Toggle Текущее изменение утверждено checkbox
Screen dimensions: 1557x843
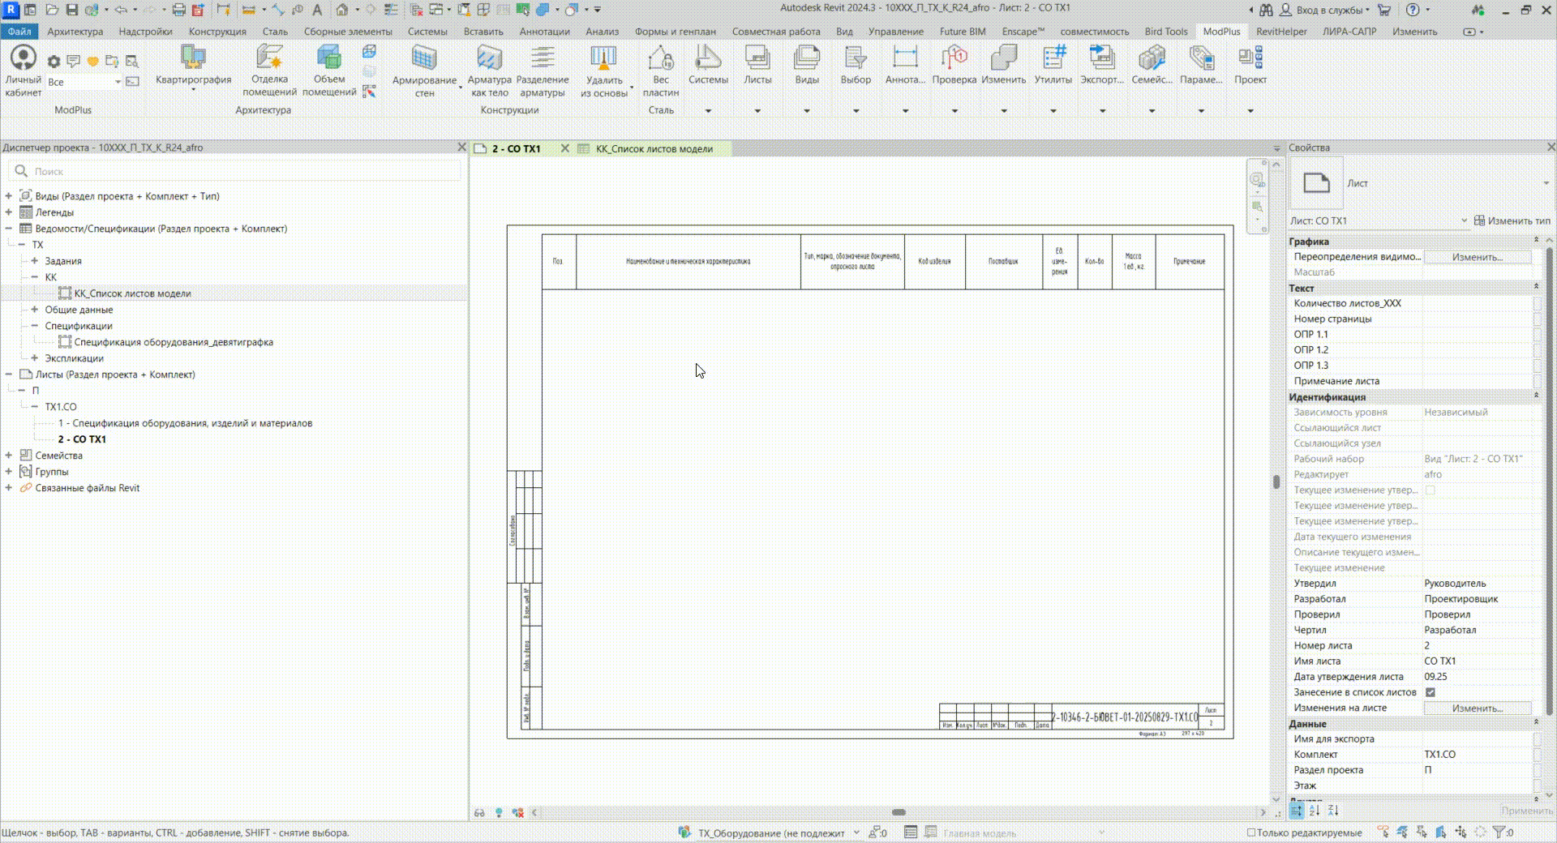click(1430, 490)
